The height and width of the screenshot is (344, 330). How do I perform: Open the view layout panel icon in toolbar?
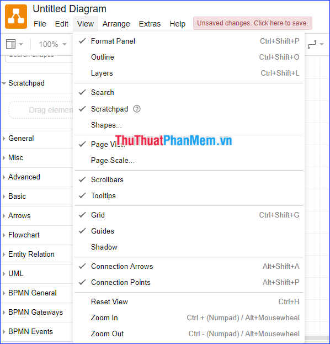[10, 44]
